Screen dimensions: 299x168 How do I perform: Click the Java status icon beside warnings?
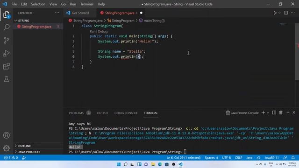(x=24, y=158)
